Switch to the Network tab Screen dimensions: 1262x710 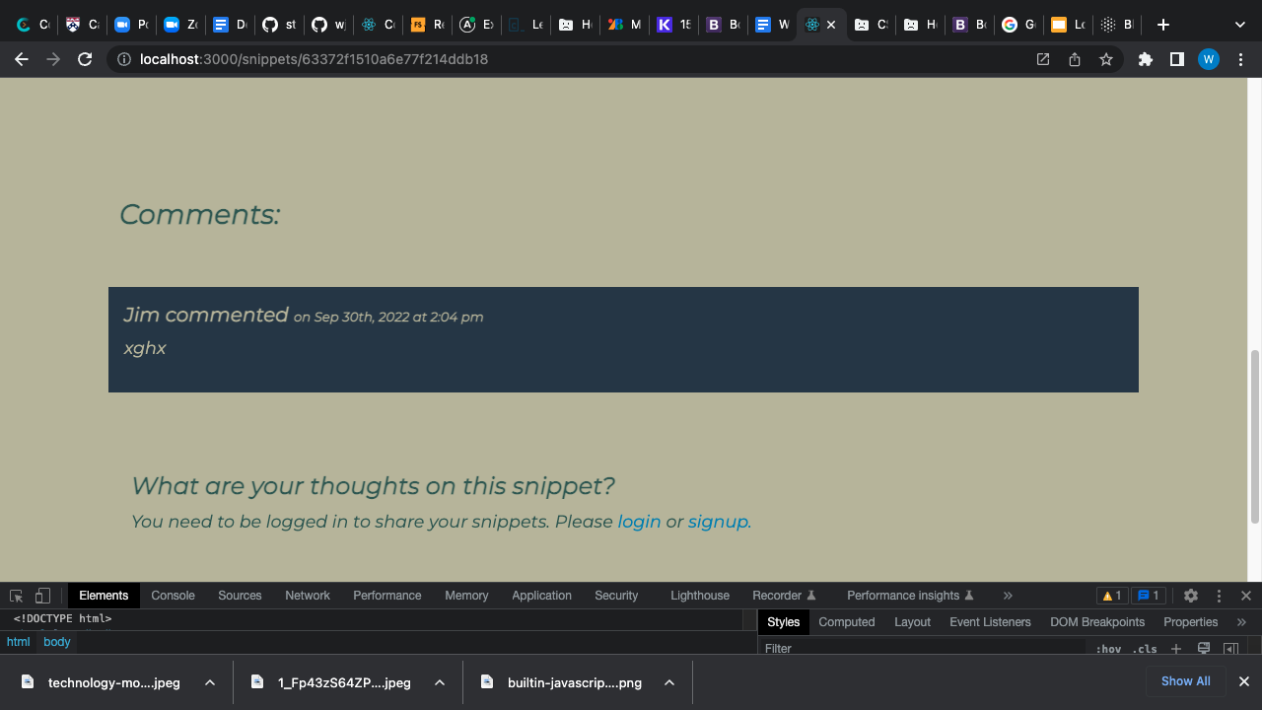click(x=308, y=596)
